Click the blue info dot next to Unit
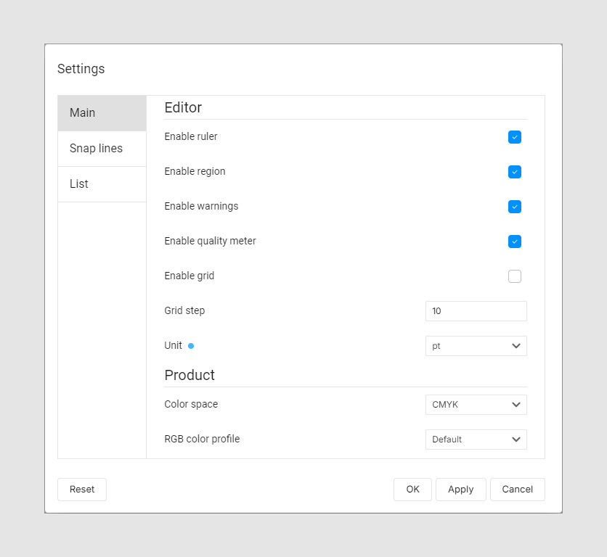This screenshot has height=557, width=607. [191, 346]
